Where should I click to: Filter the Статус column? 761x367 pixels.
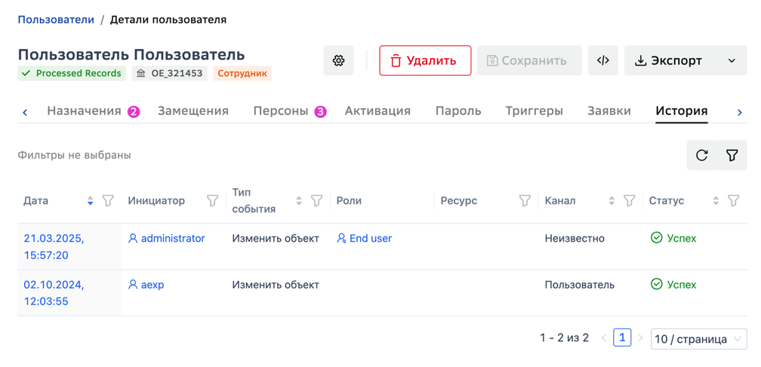click(734, 201)
